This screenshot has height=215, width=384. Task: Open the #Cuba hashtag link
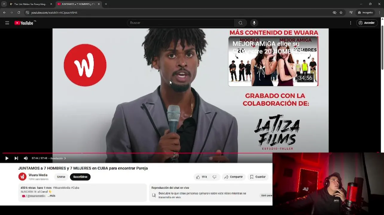point(75,188)
